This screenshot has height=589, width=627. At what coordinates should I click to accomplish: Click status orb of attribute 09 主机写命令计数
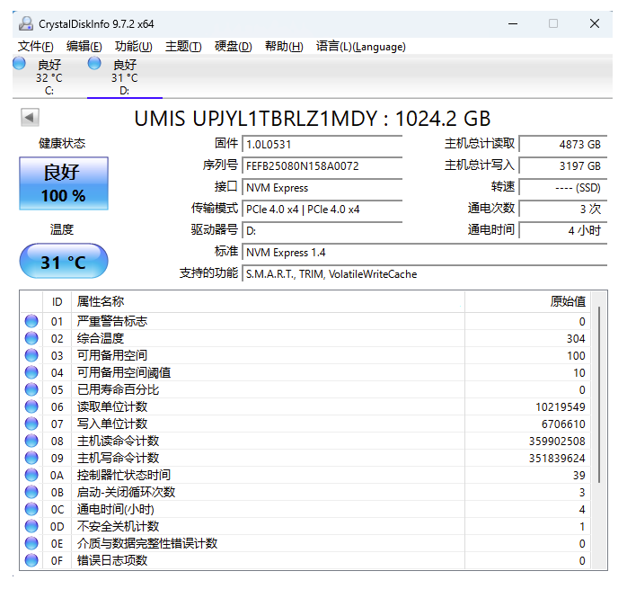(31, 458)
